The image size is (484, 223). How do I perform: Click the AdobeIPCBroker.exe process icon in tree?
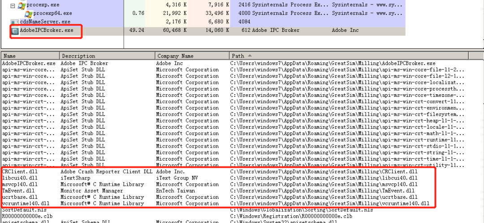point(15,31)
